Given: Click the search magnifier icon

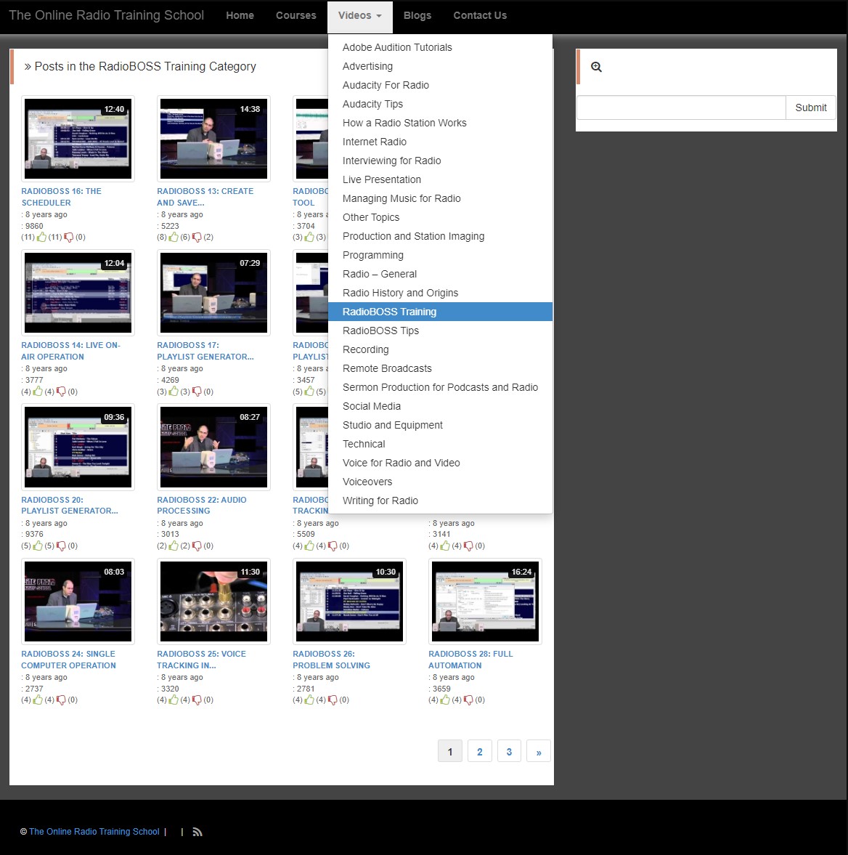Looking at the screenshot, I should 596,67.
